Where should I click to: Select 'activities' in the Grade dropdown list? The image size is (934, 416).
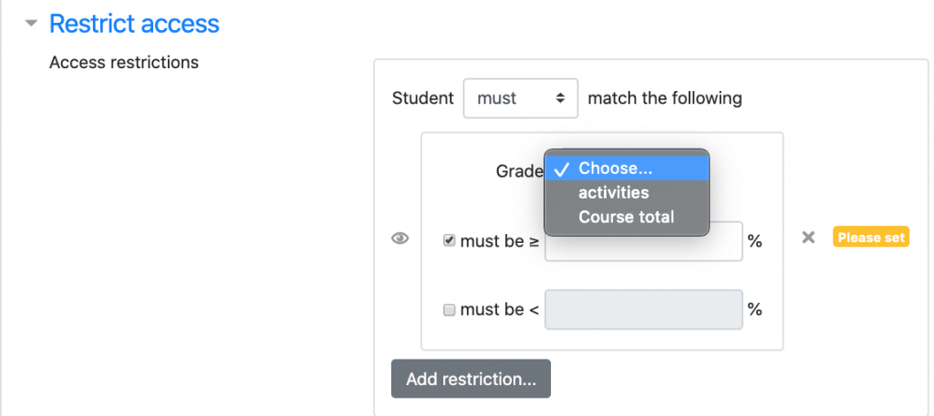coord(613,193)
